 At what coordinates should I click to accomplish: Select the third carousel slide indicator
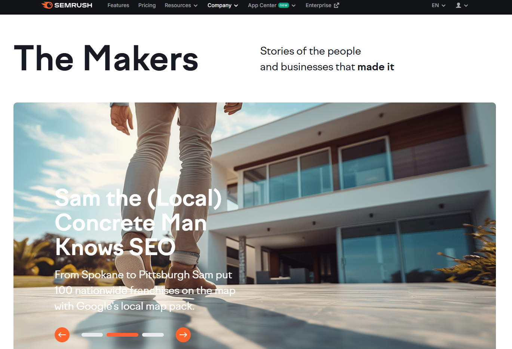153,335
